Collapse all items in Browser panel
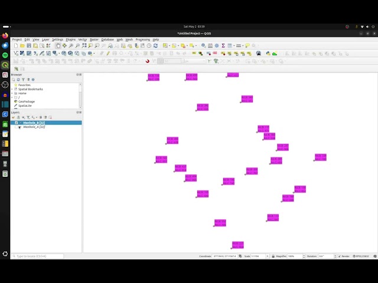The image size is (378, 283). click(x=28, y=80)
